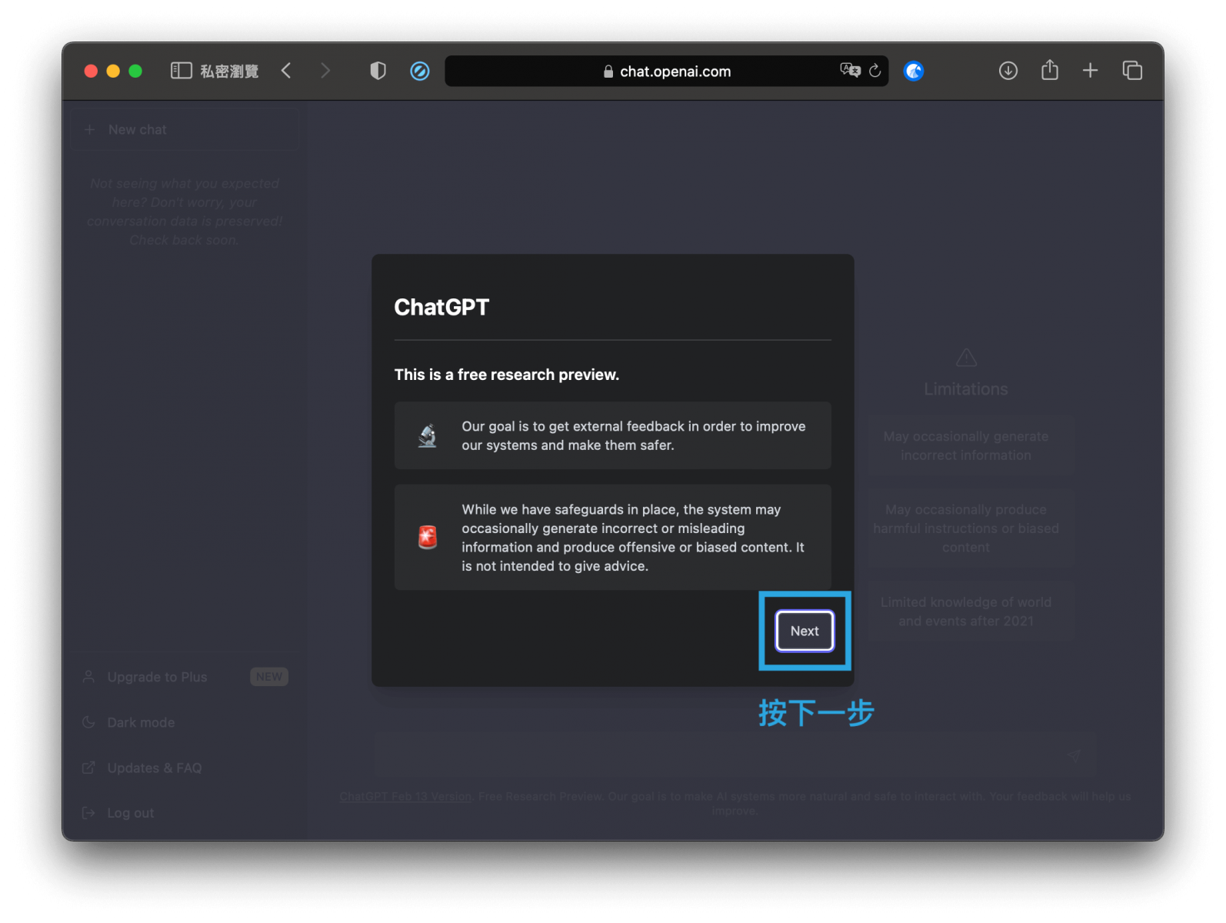Click the NEW badge next to Upgrade to Plus
This screenshot has height=923, width=1226.
[269, 677]
